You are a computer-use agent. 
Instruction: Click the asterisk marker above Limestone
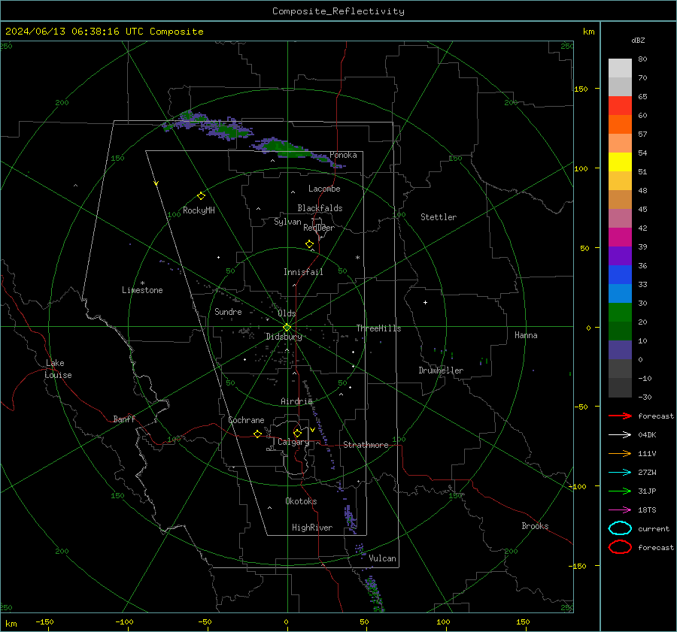142,283
